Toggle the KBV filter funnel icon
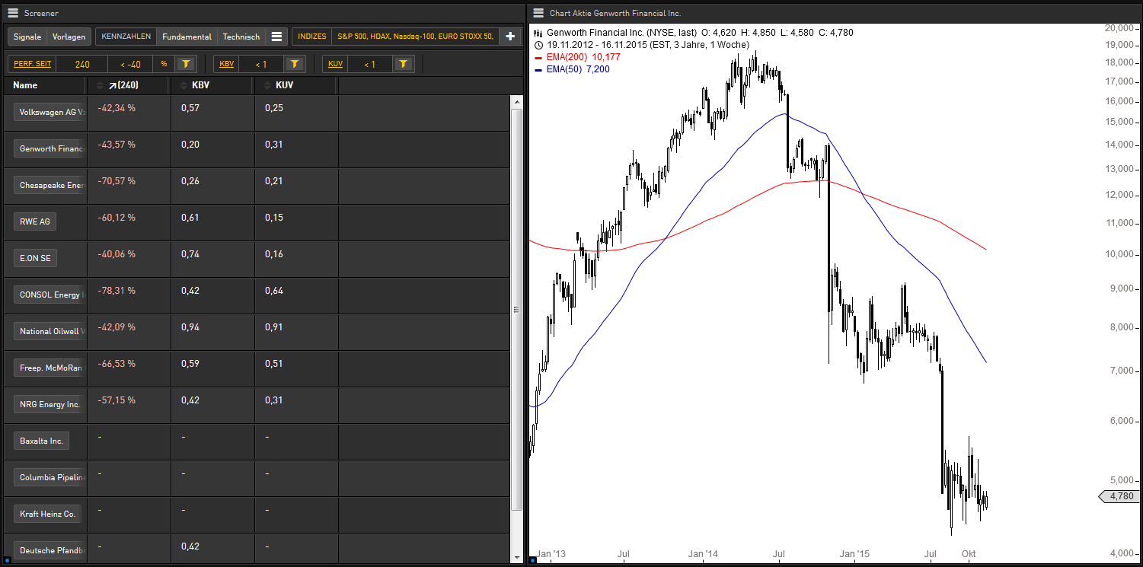1143x567 pixels. click(x=295, y=64)
